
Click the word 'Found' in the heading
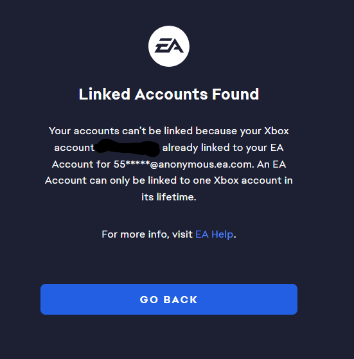pos(235,94)
